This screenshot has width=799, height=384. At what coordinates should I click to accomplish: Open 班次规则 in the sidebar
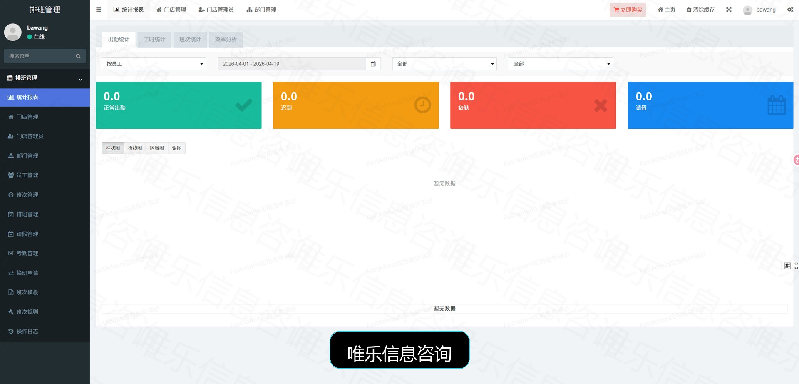pyautogui.click(x=45, y=312)
